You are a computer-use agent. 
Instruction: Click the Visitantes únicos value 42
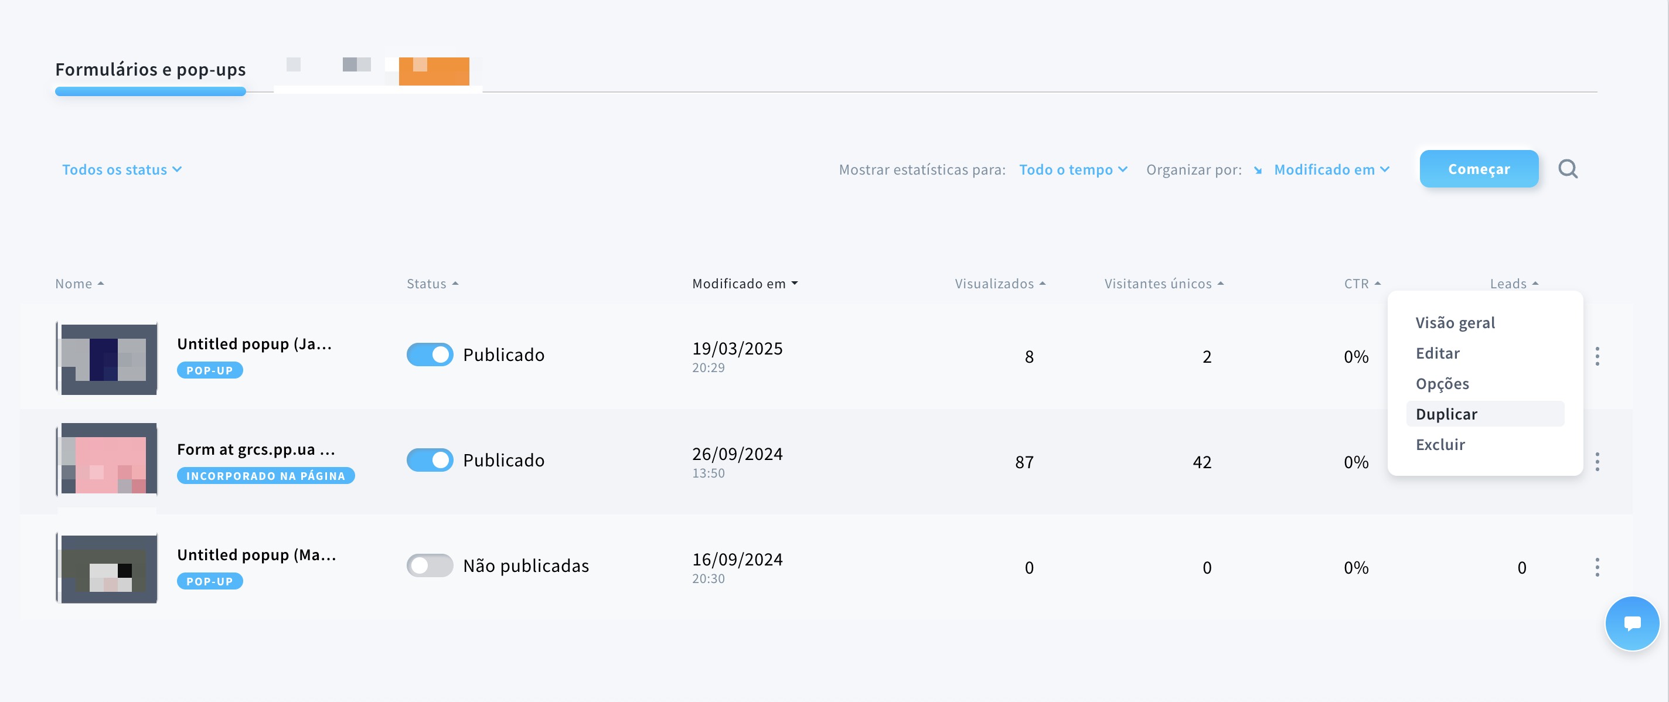point(1202,462)
